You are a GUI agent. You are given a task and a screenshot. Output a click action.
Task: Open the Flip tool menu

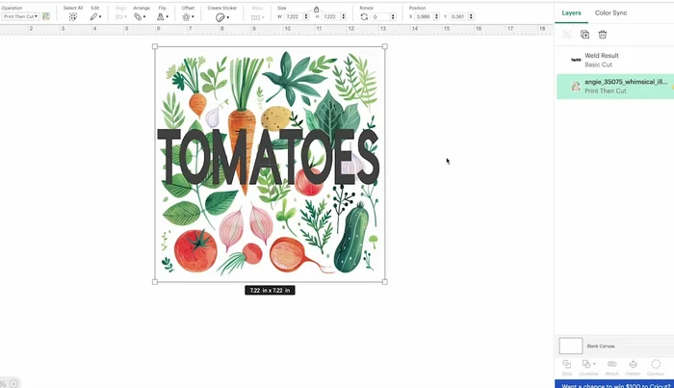click(x=162, y=16)
